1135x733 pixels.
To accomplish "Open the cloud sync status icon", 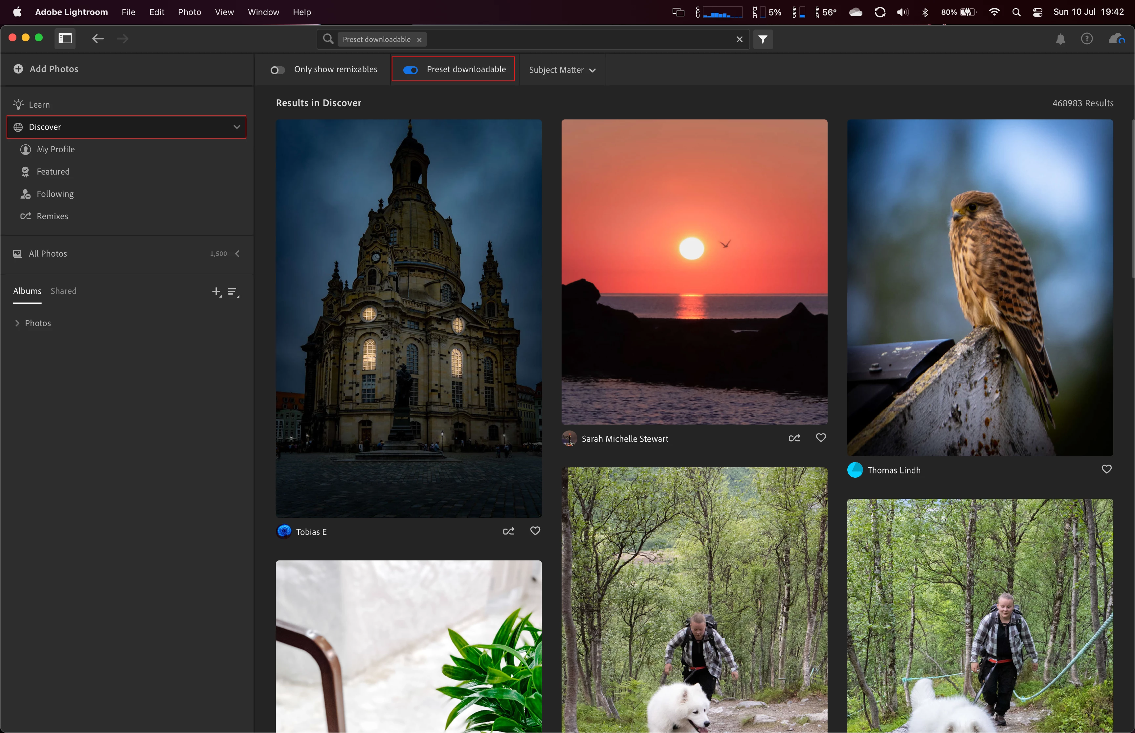I will point(1116,39).
